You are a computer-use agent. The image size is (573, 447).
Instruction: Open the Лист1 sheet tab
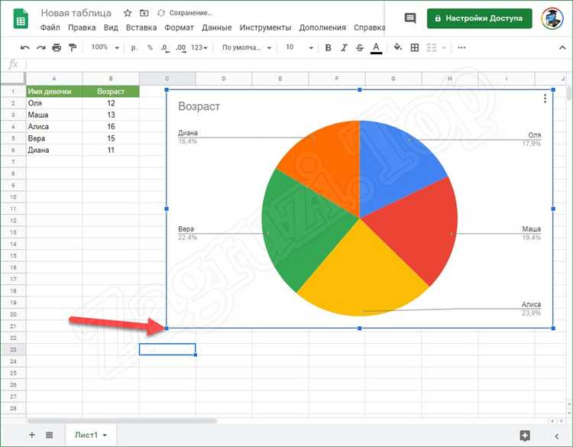91,435
